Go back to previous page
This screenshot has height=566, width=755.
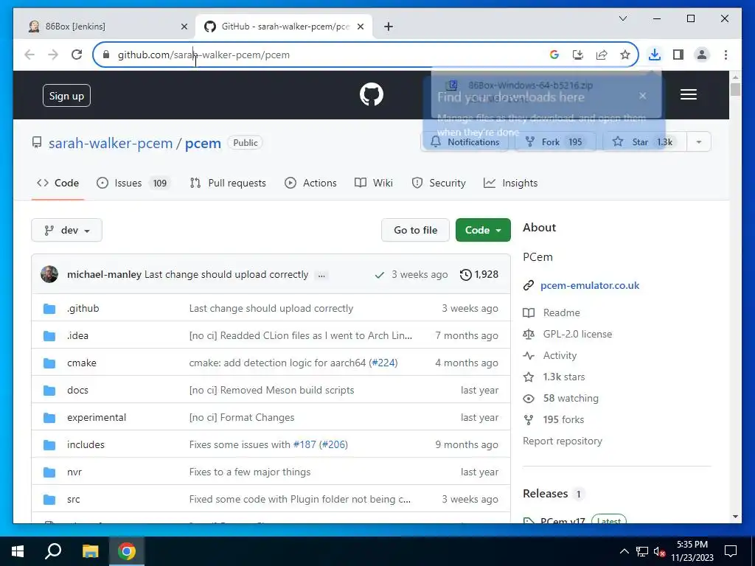(x=29, y=55)
